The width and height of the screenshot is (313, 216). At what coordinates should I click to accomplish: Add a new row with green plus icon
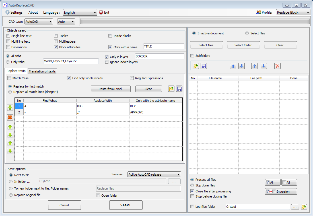pyautogui.click(x=10, y=108)
